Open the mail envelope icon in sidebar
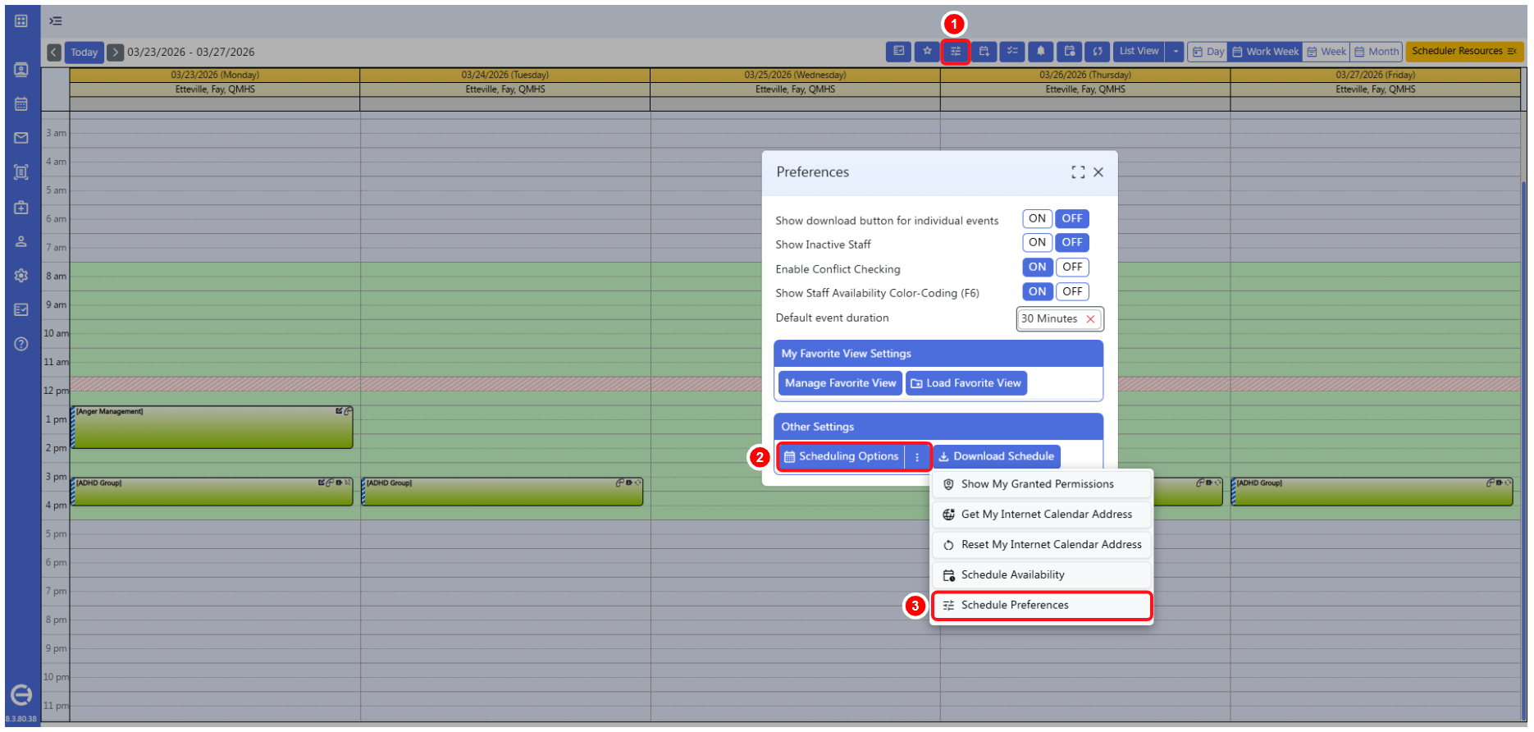Viewport: 1534px width, 732px height. (21, 138)
